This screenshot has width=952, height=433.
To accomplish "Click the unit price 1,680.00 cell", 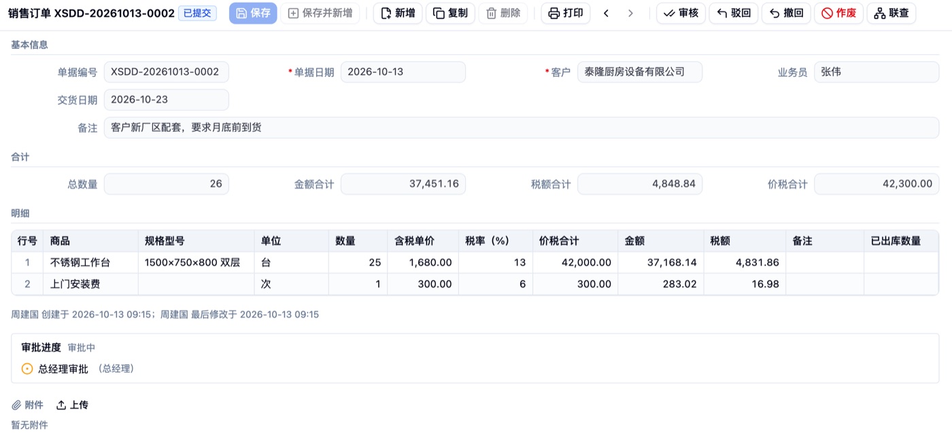I will (x=423, y=262).
